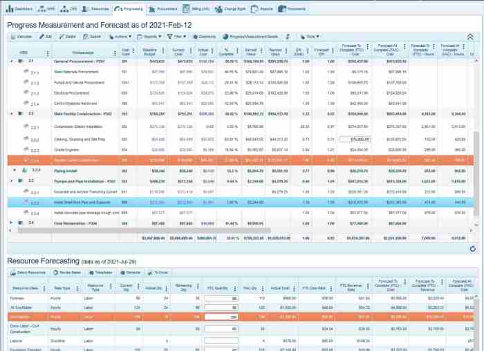Collapse the 2.2 Main Facility Construction row
Image resolution: width=484 pixels, height=351 pixels.
(12, 113)
